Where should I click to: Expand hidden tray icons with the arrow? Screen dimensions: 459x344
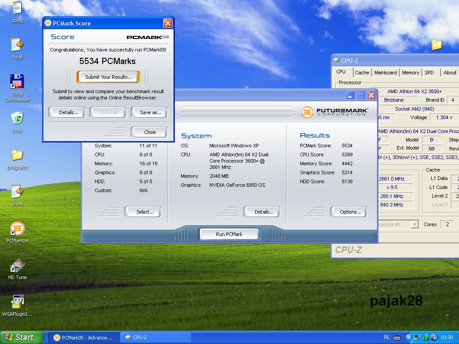pos(409,338)
